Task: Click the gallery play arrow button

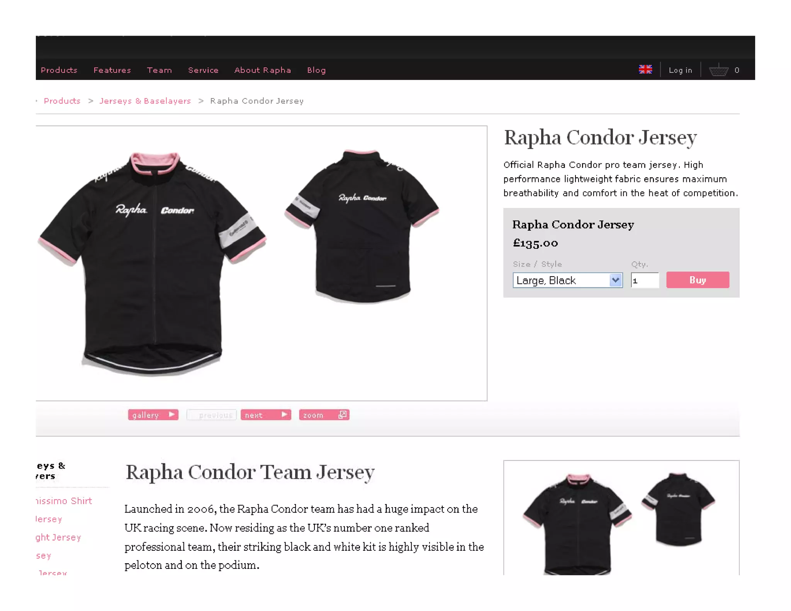Action: click(153, 415)
